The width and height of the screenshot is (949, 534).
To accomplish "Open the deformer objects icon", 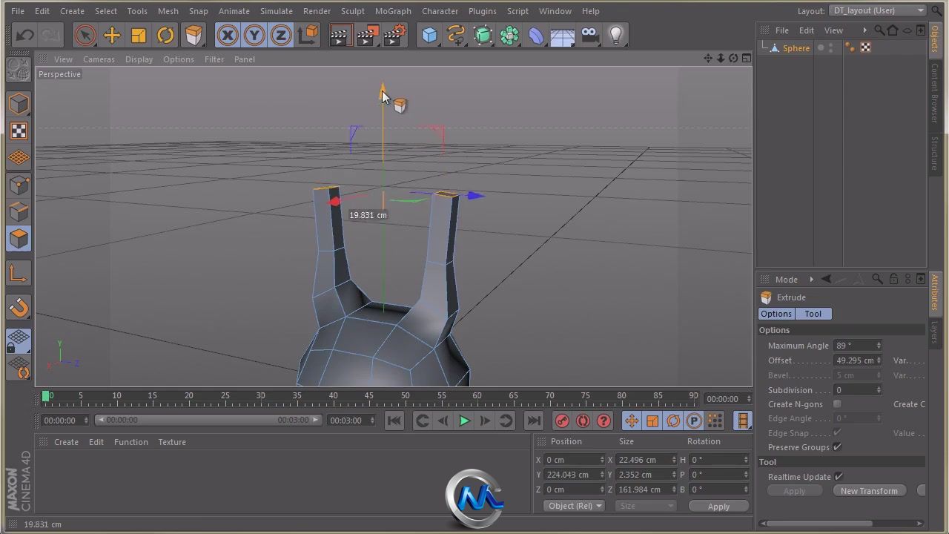I will [536, 35].
